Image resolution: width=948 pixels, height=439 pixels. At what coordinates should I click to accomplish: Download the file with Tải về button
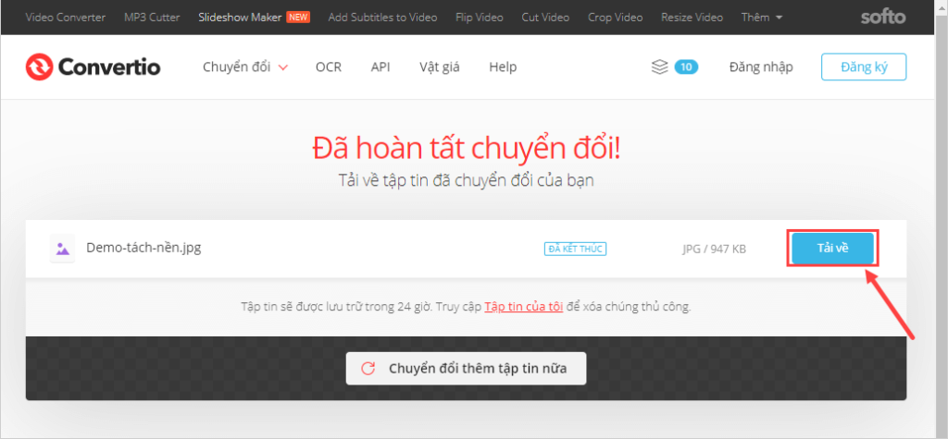click(832, 249)
